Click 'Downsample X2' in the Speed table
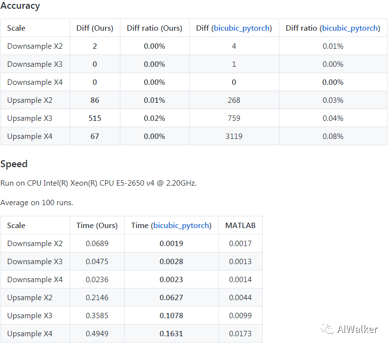 [x=35, y=244]
